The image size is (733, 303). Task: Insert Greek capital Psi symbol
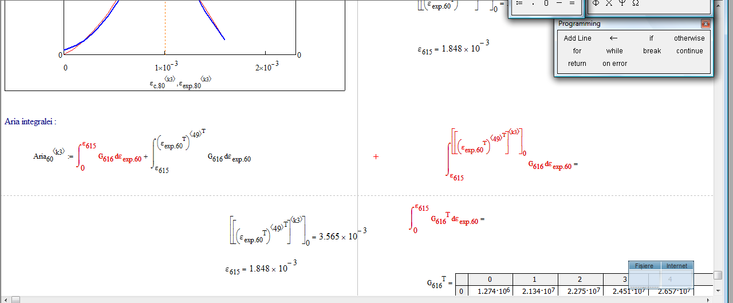(622, 3)
